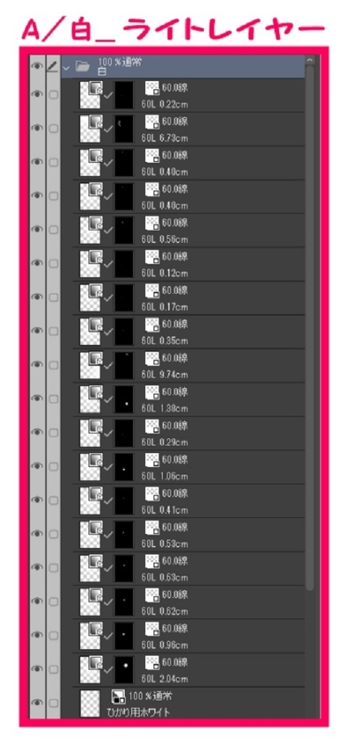Click the mask link checkmark of 60L 1.06cm layer
The width and height of the screenshot is (349, 747).
tap(108, 468)
